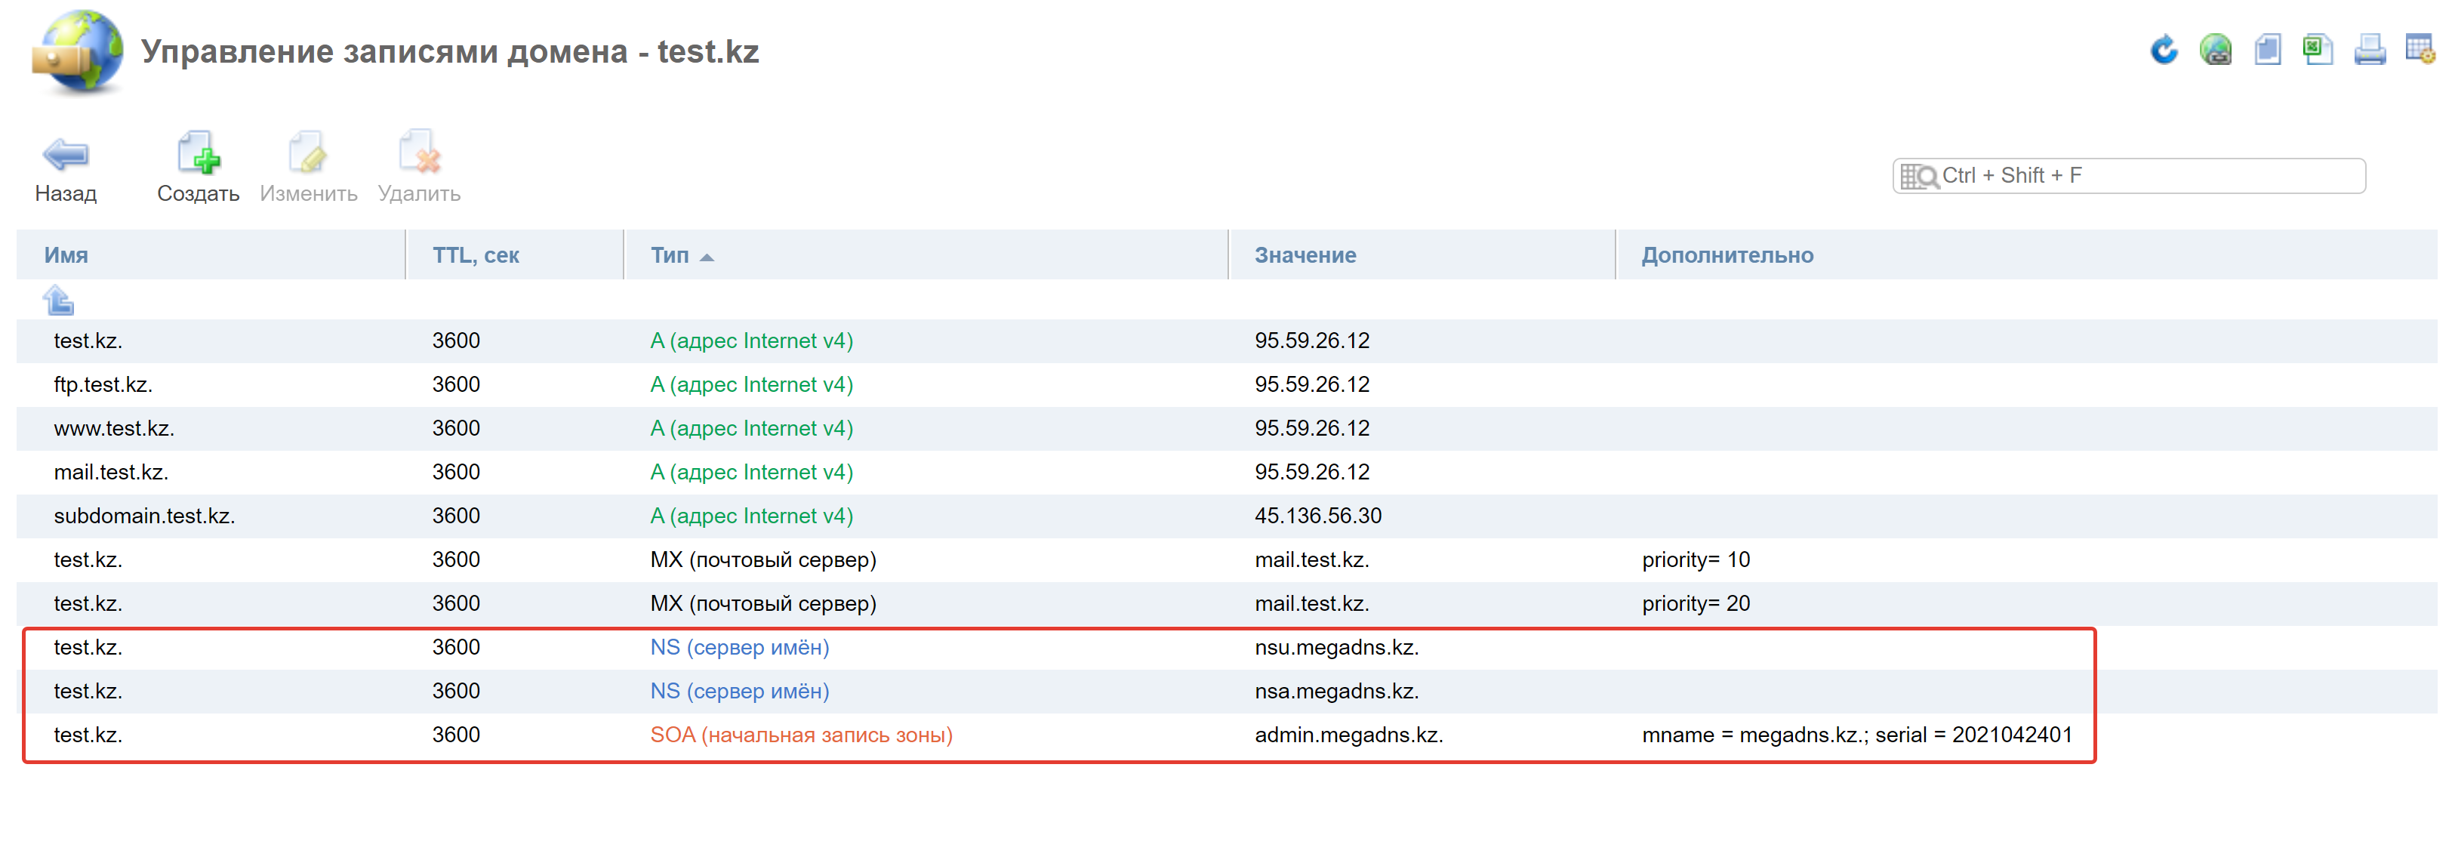Image resolution: width=2452 pixels, height=863 pixels.
Task: Click the Управление записями домена title
Action: point(449,51)
